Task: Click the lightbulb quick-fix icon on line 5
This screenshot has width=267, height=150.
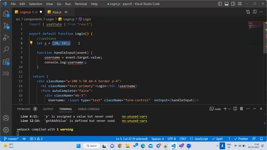Action: click(31, 42)
